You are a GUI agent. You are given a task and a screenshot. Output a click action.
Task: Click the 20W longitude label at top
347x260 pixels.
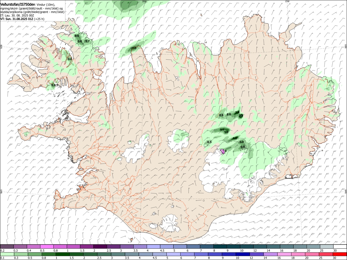pyautogui.click(x=144, y=1)
